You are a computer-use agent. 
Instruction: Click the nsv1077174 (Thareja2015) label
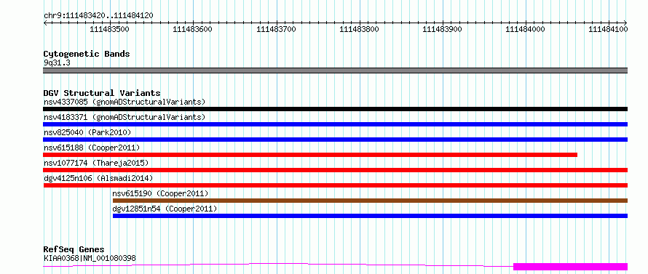[96, 163]
